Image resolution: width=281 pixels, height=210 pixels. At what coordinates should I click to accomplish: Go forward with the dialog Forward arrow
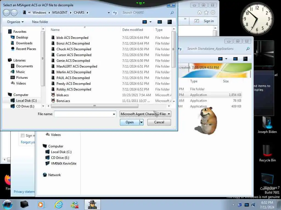14,13
